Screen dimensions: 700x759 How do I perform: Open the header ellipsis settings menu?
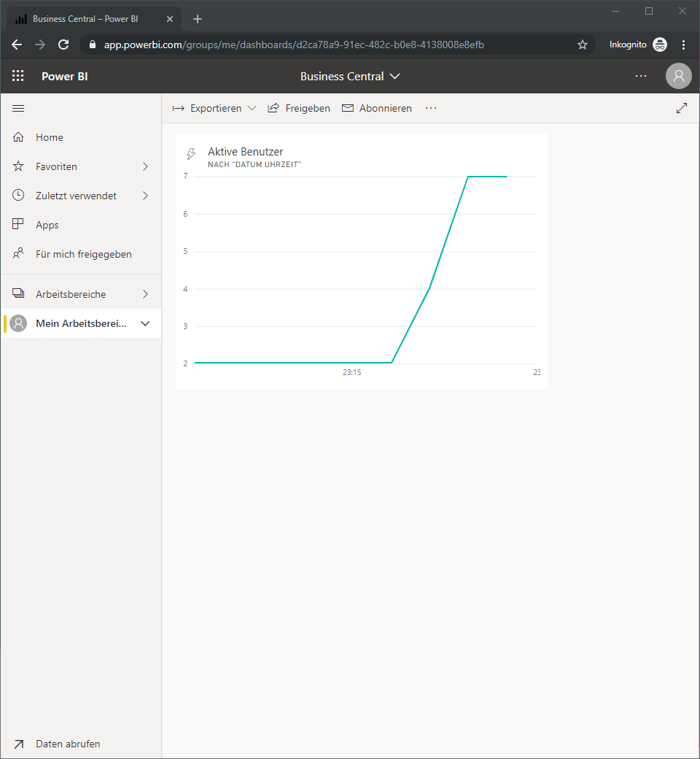641,76
